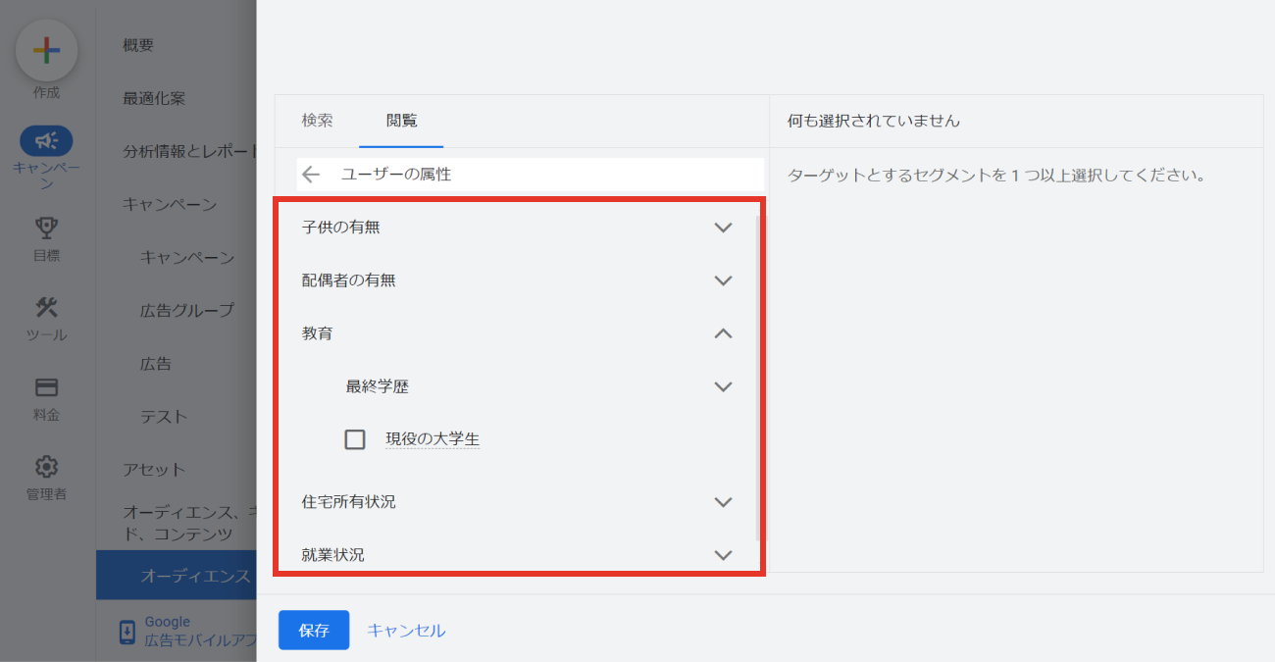Click the 現役の大学生 label text
Image resolution: width=1275 pixels, height=662 pixels.
pyautogui.click(x=433, y=439)
